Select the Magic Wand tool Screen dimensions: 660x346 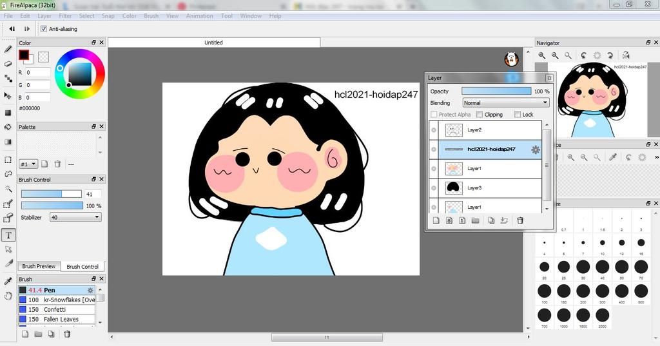pyautogui.click(x=8, y=189)
